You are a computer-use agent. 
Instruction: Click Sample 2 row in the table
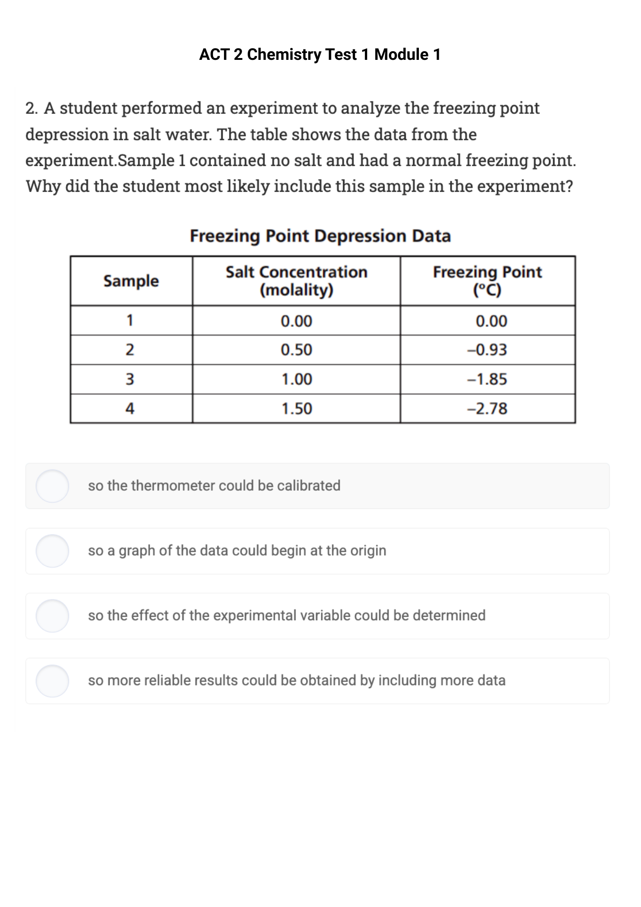tap(317, 350)
